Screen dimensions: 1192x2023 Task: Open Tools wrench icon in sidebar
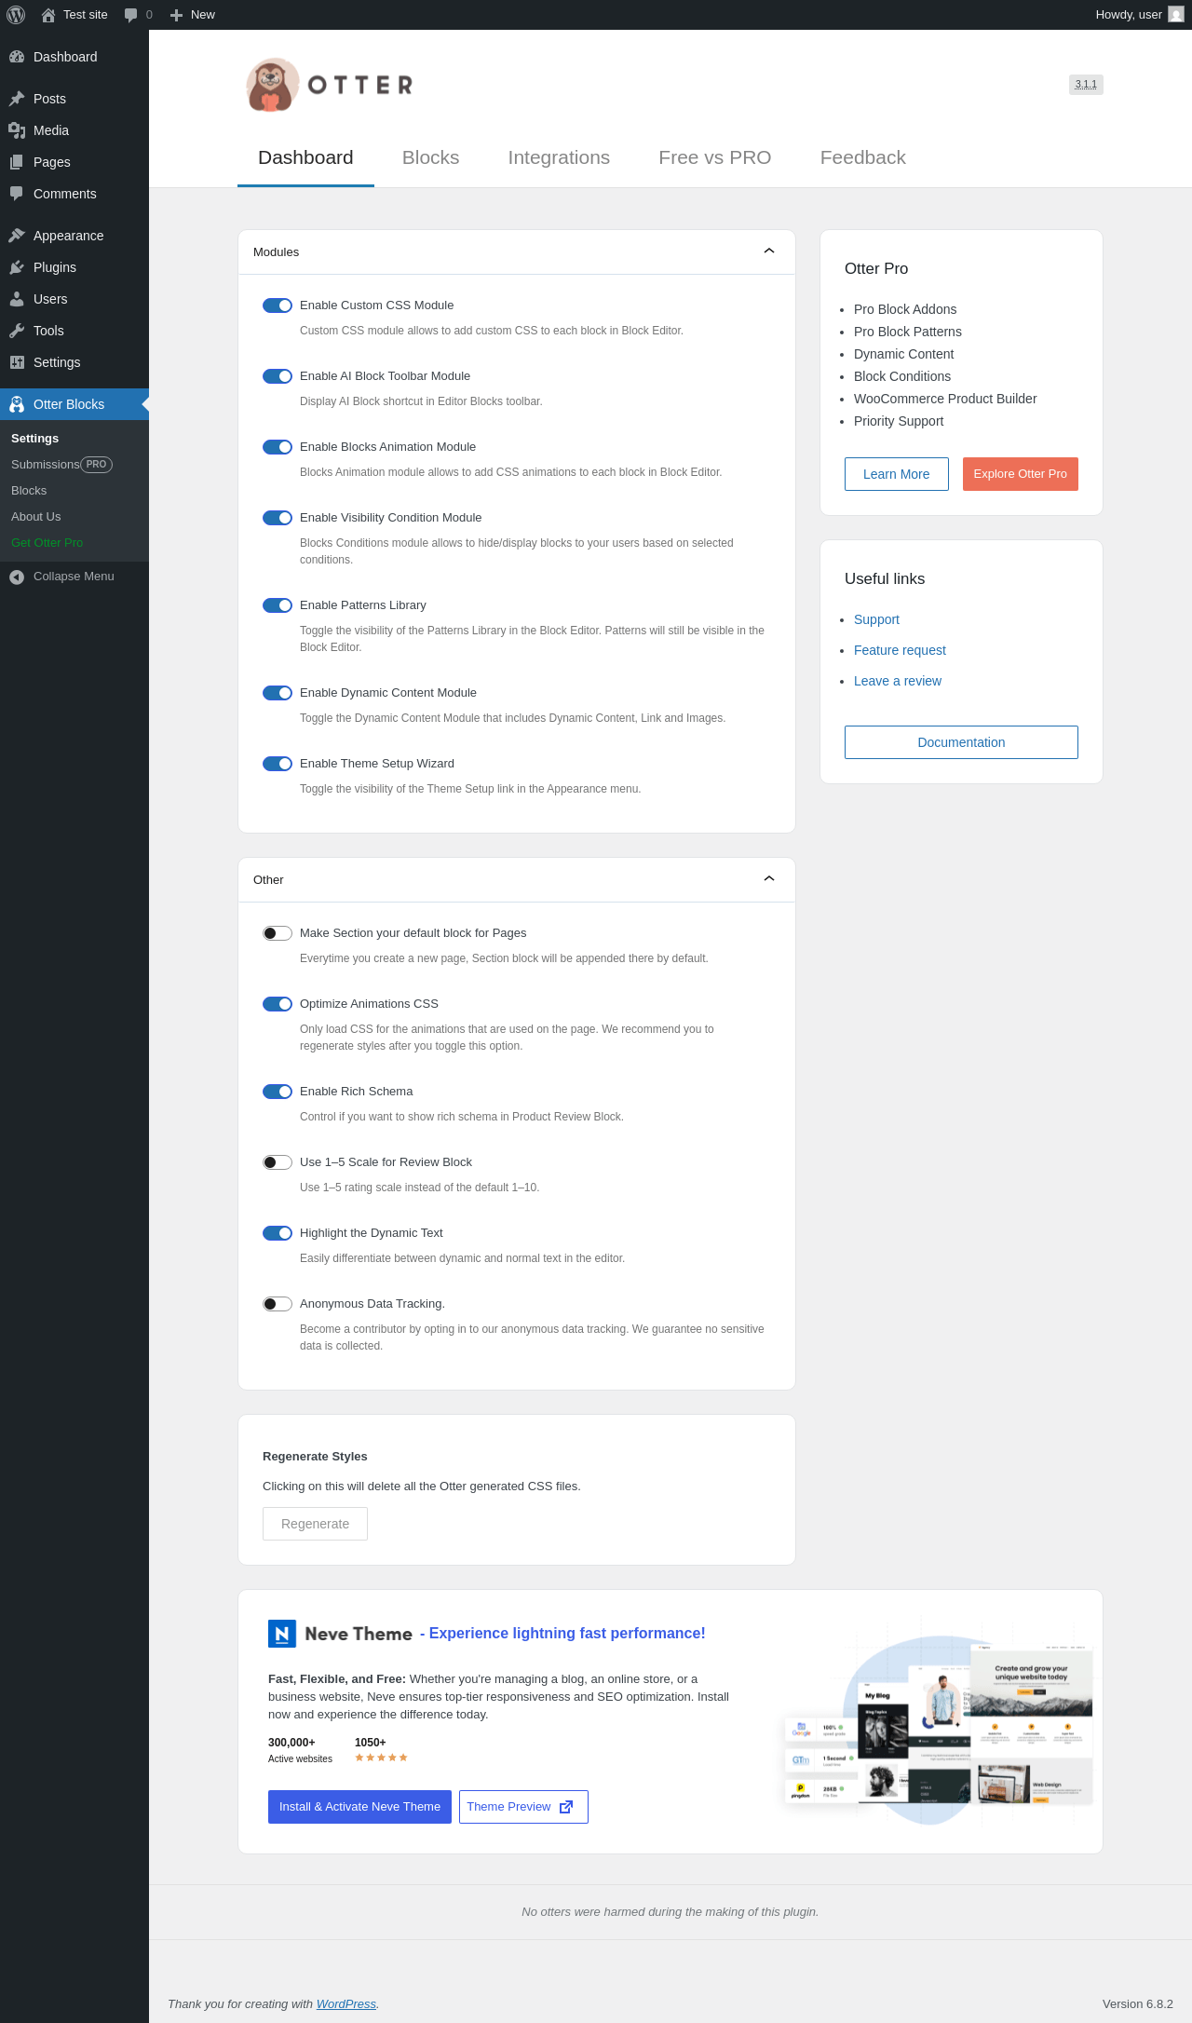click(x=17, y=331)
